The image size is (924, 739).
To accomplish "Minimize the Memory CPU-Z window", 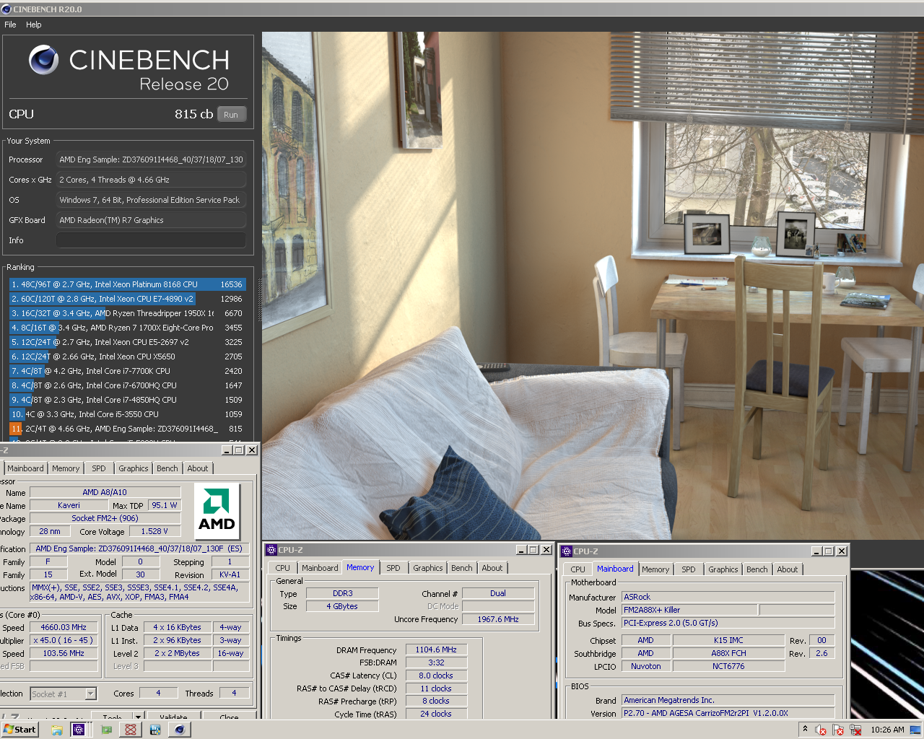I will (x=521, y=550).
